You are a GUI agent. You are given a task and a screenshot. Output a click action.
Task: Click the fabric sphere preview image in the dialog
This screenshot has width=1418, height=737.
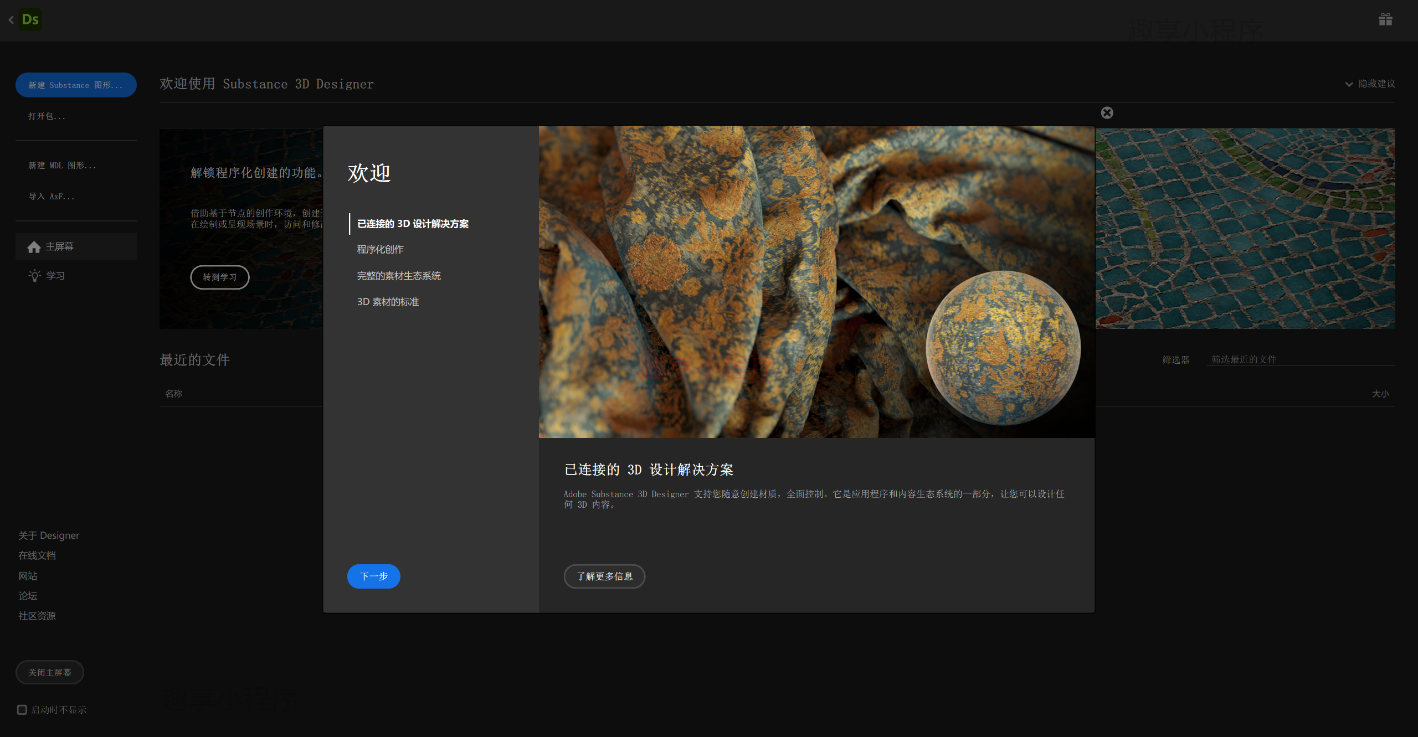click(x=816, y=282)
